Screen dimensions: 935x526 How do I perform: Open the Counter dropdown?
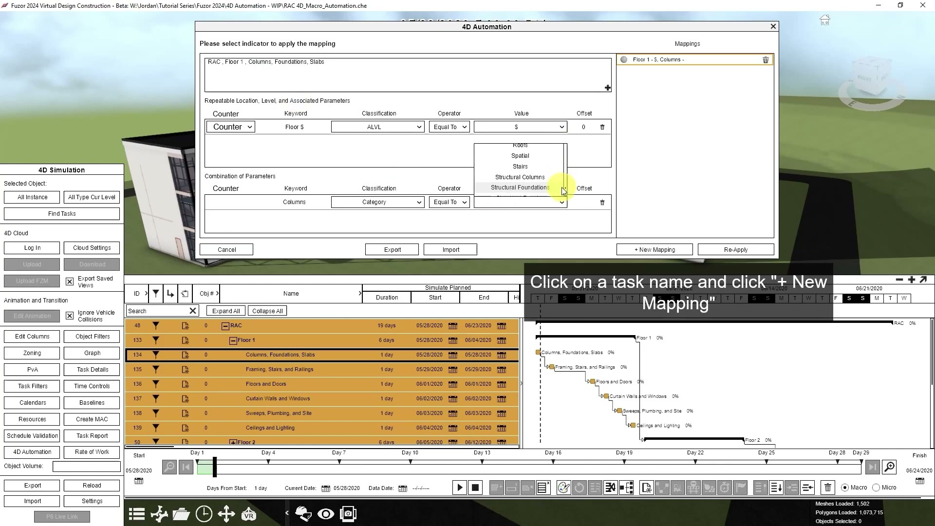(x=231, y=127)
